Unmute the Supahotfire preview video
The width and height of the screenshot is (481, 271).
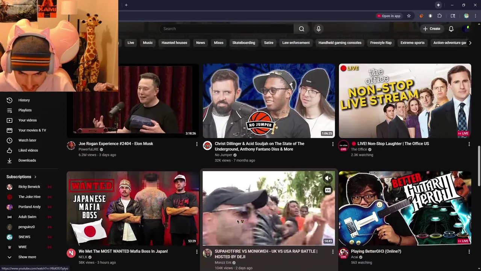click(x=328, y=178)
